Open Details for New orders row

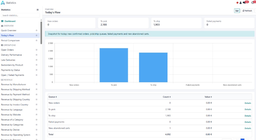tap(248, 103)
